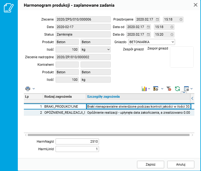Click the first Kontrahent field
The height and width of the screenshot is (171, 201).
click(x=67, y=65)
